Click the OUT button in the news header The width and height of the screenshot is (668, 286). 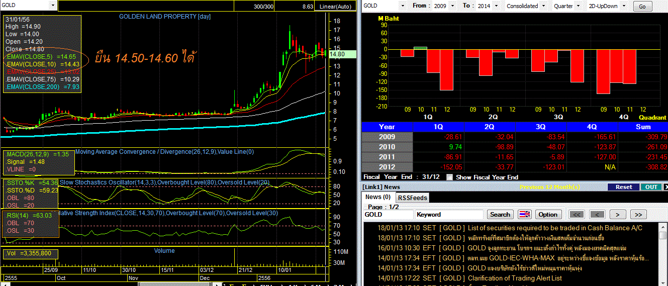coord(651,186)
